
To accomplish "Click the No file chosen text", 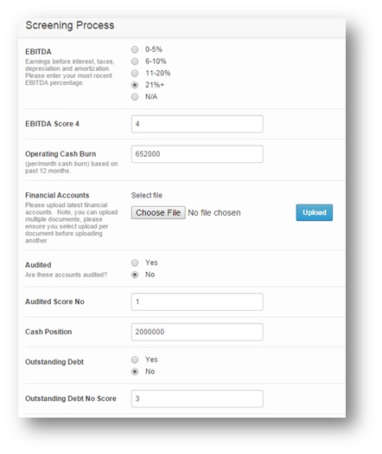I will pyautogui.click(x=214, y=213).
